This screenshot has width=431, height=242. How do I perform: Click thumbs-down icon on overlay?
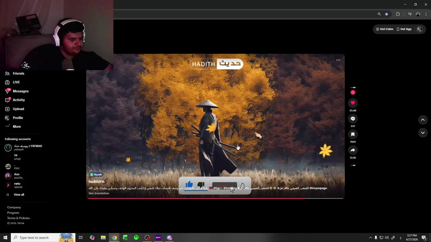[201, 185]
